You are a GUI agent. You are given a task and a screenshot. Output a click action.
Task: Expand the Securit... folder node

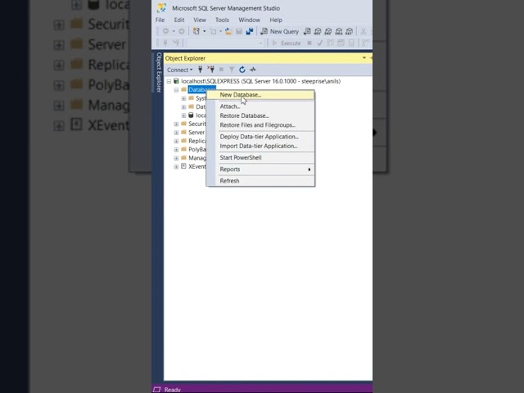click(x=177, y=124)
